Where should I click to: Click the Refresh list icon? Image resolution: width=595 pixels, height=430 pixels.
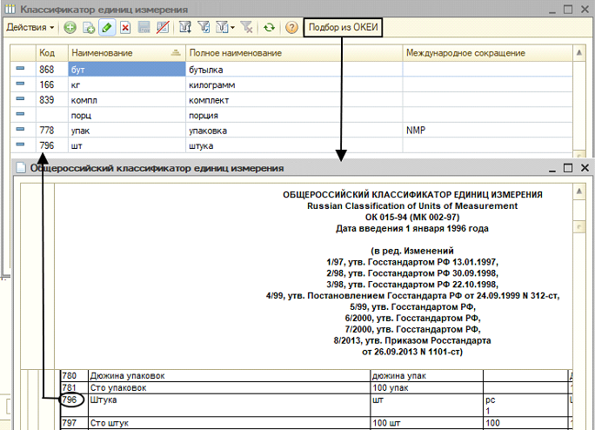[270, 28]
